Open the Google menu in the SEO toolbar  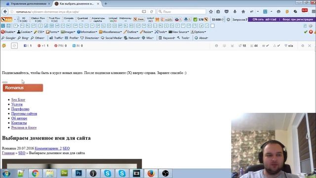pos(8,38)
